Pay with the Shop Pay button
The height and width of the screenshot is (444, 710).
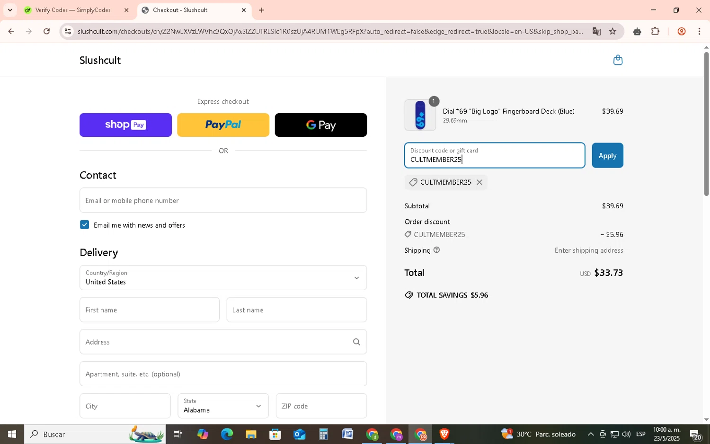coord(125,125)
